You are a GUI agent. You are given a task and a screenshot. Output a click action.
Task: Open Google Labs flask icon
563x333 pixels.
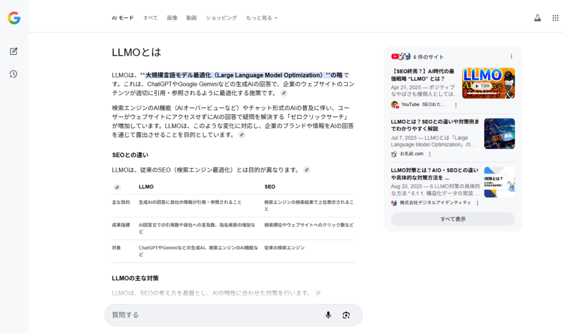point(537,17)
